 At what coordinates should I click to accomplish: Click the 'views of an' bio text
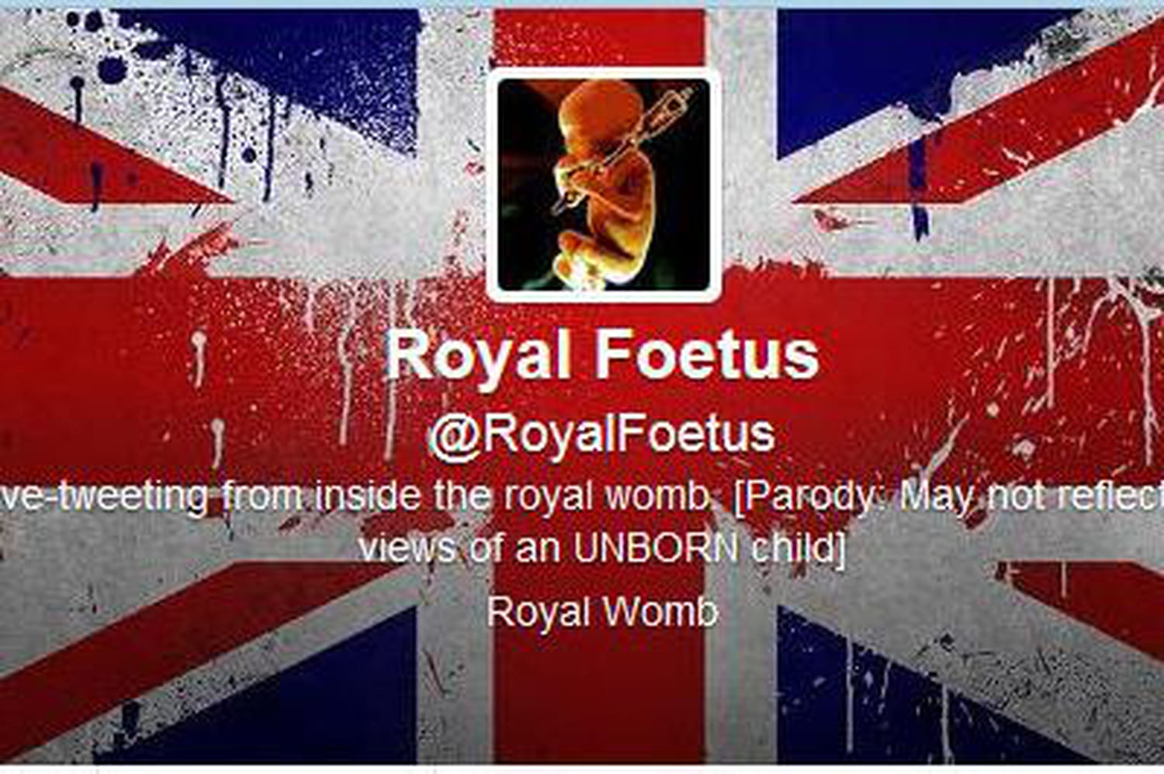coord(461,549)
